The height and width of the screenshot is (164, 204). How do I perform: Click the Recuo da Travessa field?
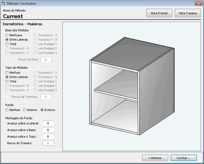46,97
